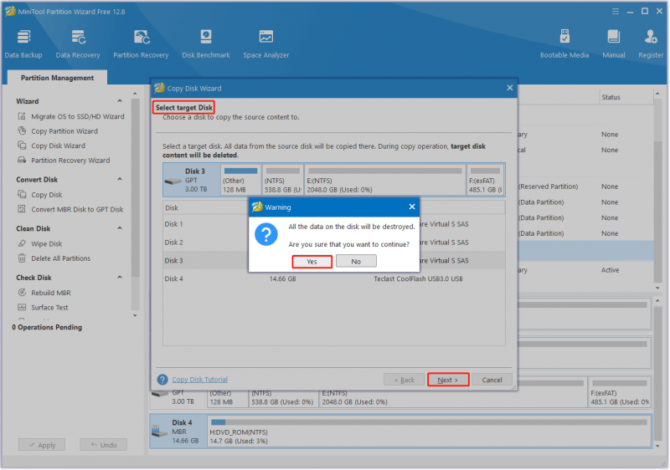Click the Undo button
Screen dimensions: 670x470
coord(103,445)
